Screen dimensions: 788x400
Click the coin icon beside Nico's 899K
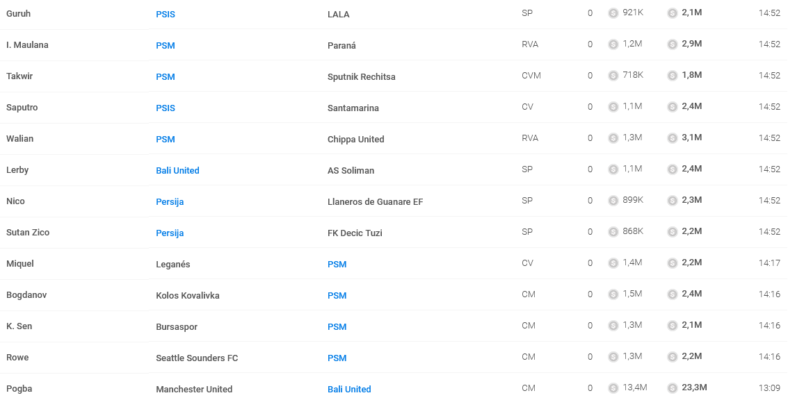[x=613, y=201]
